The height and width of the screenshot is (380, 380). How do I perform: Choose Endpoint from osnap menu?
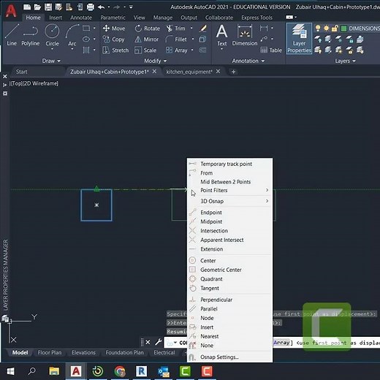pyautogui.click(x=229, y=213)
